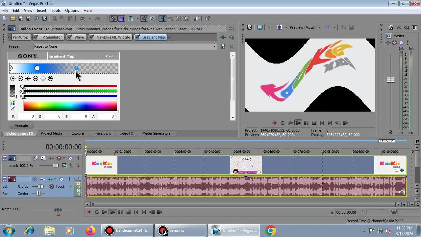Click the New project icon in the toolbar
421x237 pixels.
tap(5, 19)
